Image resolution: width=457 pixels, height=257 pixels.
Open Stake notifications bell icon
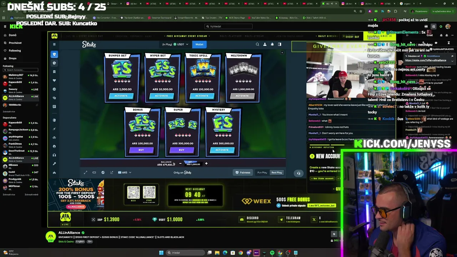[x=272, y=44]
